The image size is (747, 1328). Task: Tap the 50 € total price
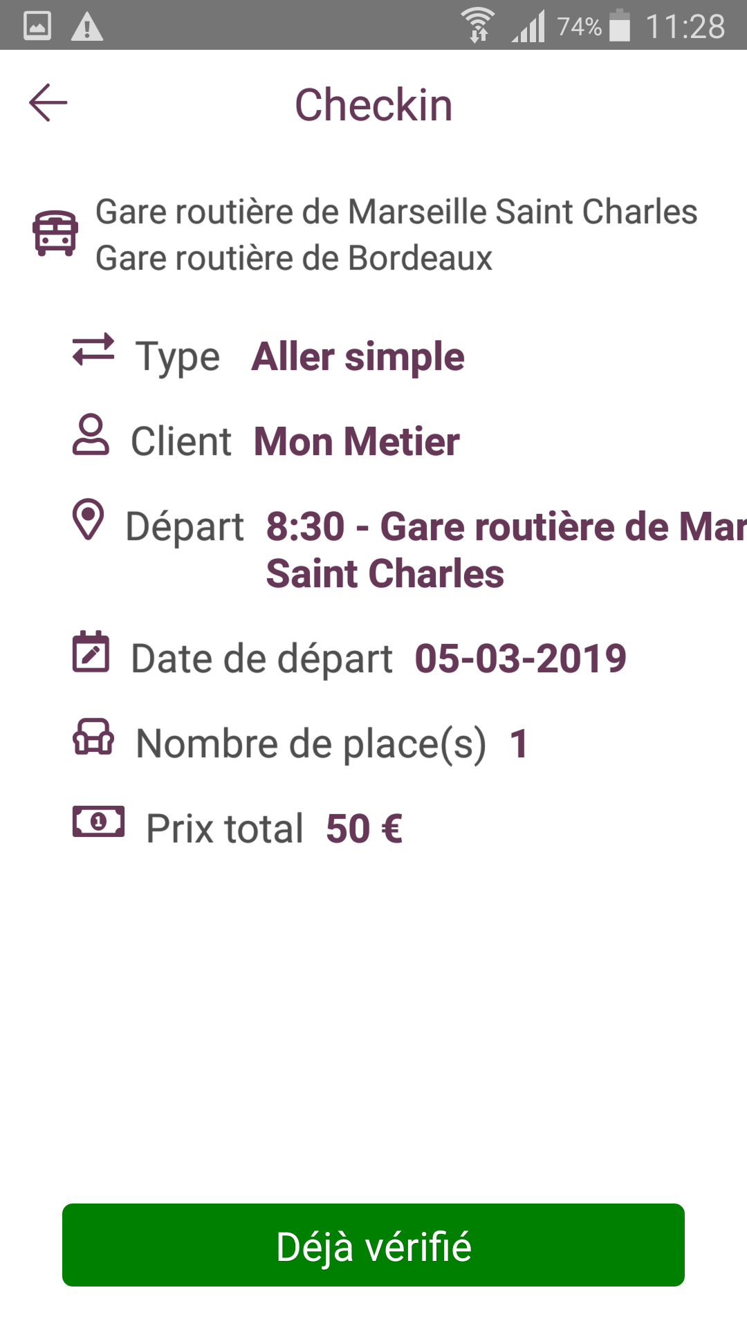tap(364, 829)
